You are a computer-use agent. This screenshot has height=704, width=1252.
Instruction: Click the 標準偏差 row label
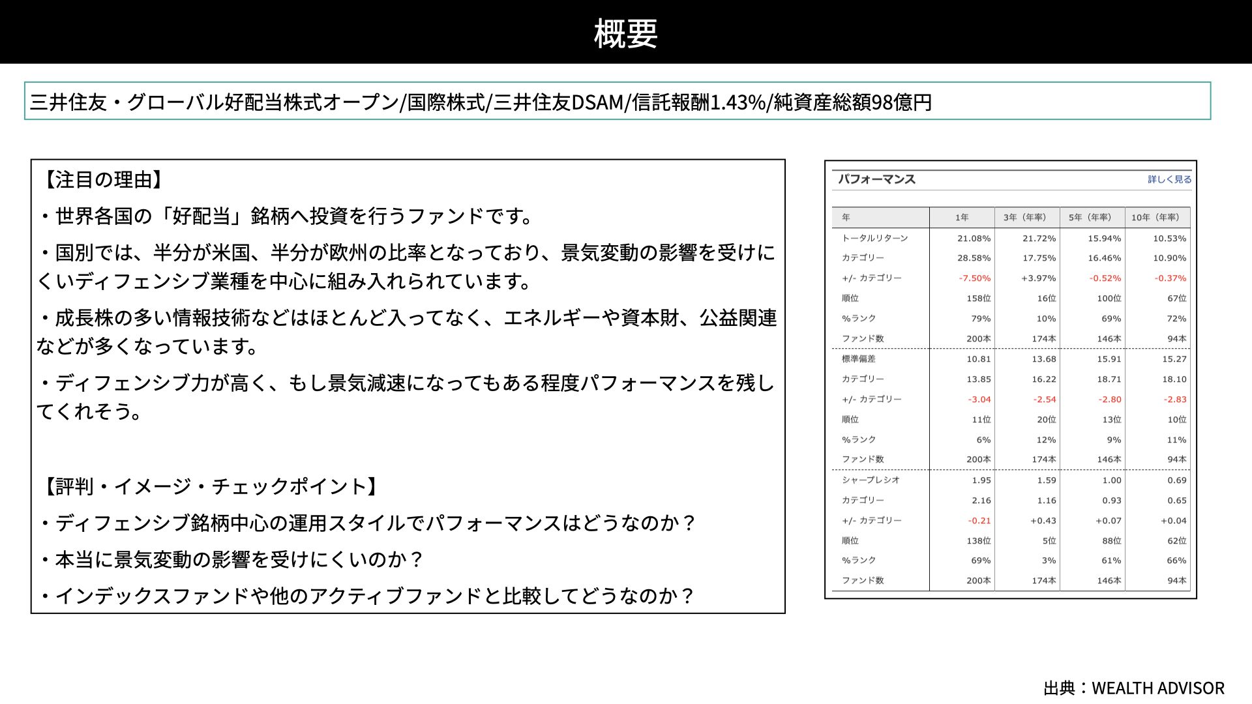(x=858, y=359)
